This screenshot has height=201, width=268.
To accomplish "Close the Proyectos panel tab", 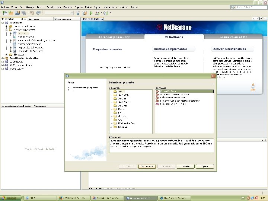I will (25, 19).
